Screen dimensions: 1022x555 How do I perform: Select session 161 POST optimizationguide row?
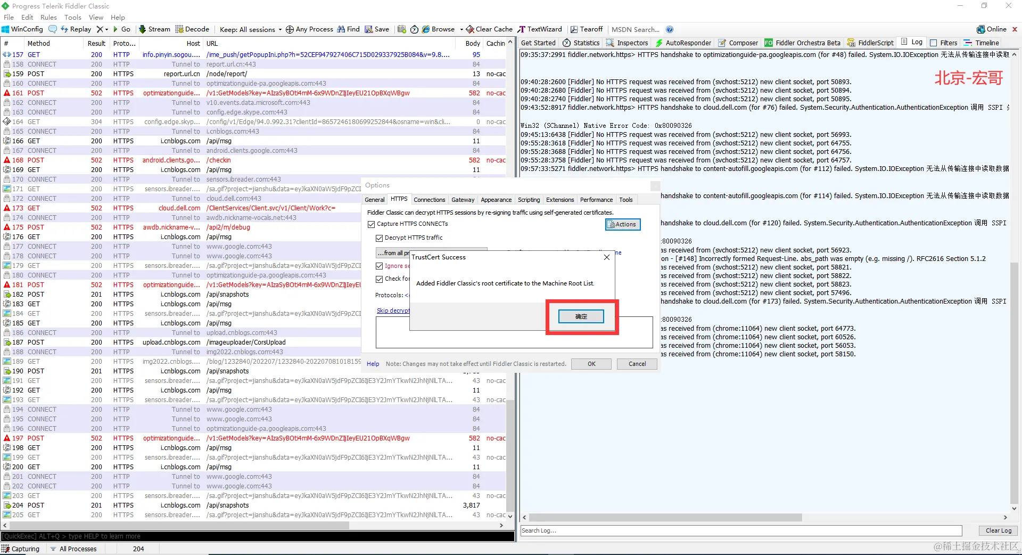click(254, 93)
